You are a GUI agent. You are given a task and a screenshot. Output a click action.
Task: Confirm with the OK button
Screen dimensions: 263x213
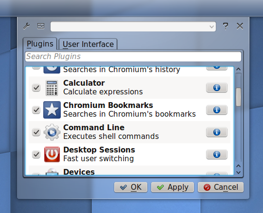click(131, 187)
